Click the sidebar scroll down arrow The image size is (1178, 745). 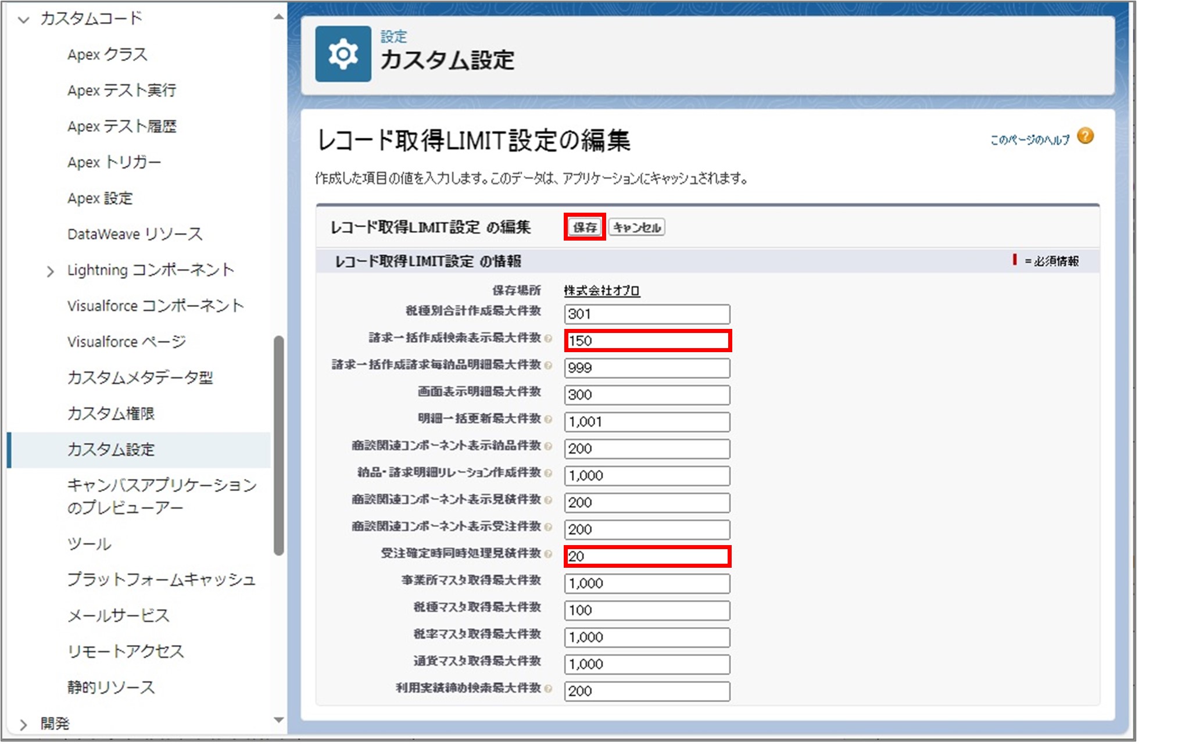tap(279, 720)
